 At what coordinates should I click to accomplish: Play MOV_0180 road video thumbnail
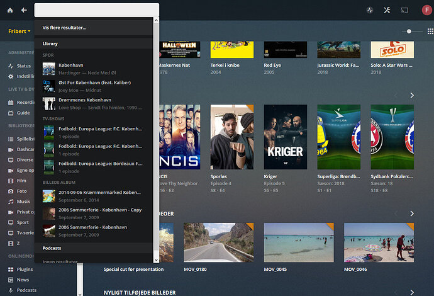click(x=219, y=242)
